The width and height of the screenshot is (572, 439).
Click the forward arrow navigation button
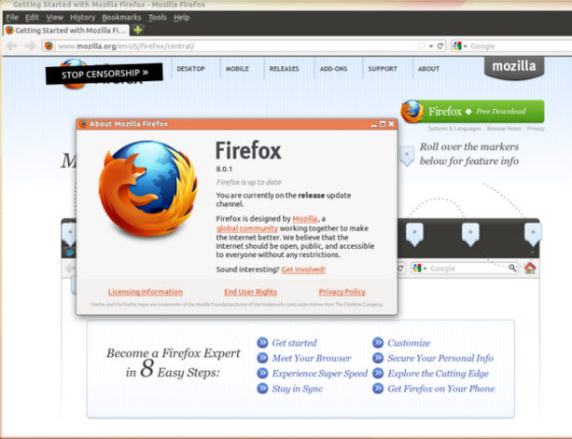(30, 46)
